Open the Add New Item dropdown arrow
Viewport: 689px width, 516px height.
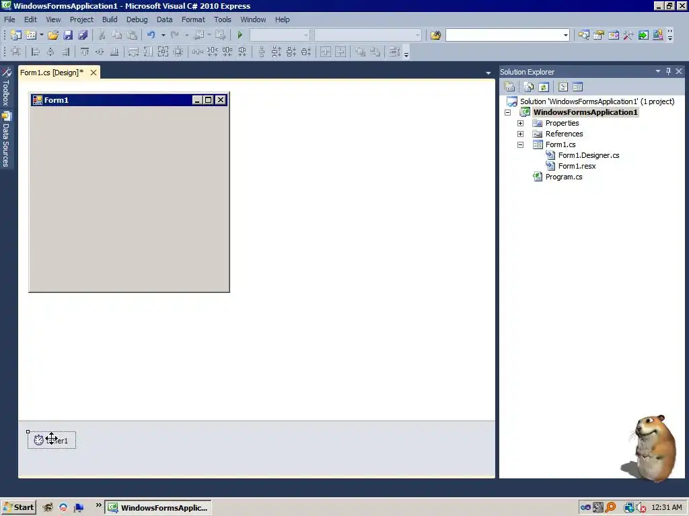tap(42, 35)
